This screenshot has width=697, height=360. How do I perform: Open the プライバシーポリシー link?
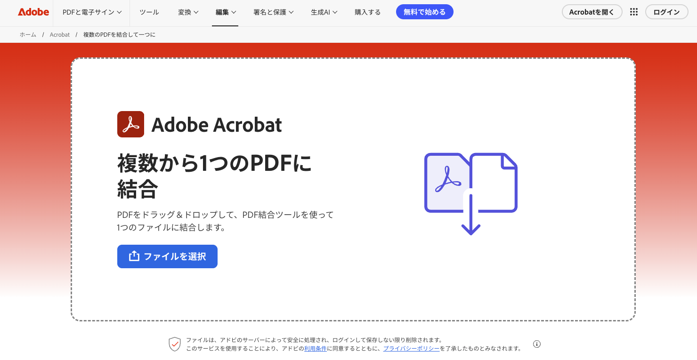pyautogui.click(x=412, y=349)
